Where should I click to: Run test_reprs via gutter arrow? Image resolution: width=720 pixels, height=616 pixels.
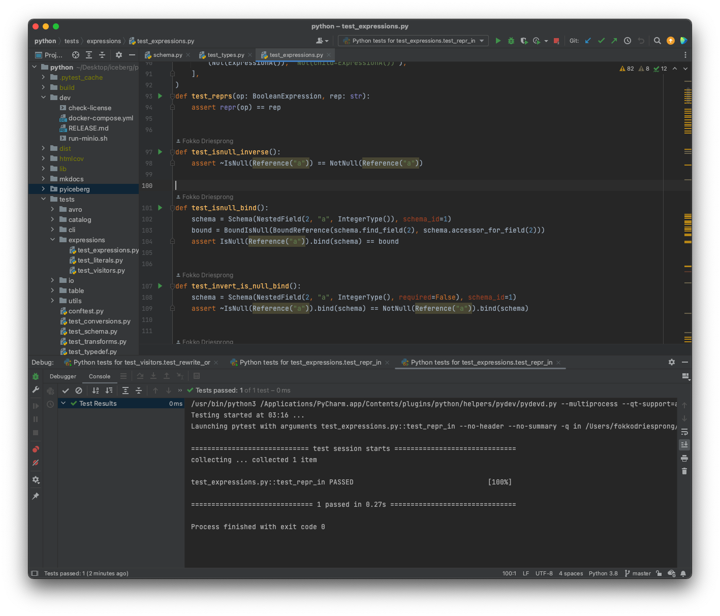point(160,96)
